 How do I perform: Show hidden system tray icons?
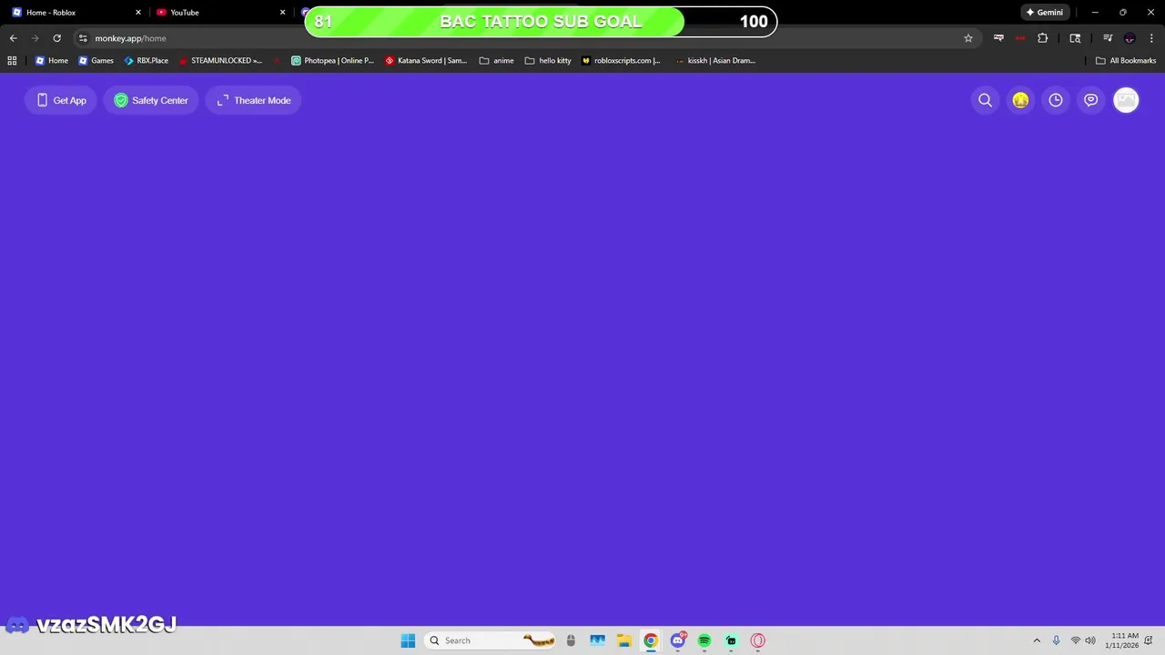click(x=1036, y=640)
